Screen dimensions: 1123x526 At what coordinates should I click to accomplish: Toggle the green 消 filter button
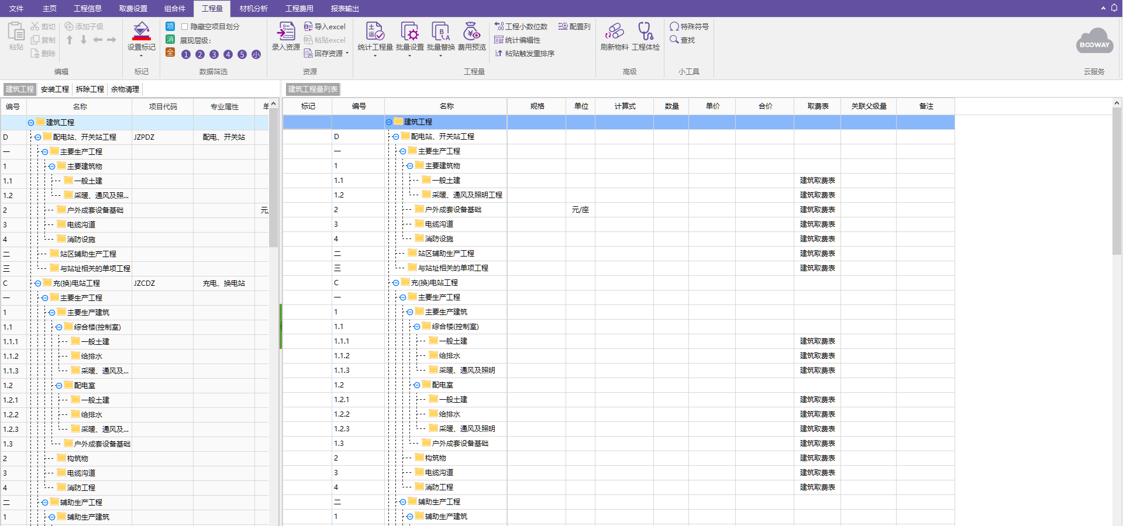click(170, 39)
